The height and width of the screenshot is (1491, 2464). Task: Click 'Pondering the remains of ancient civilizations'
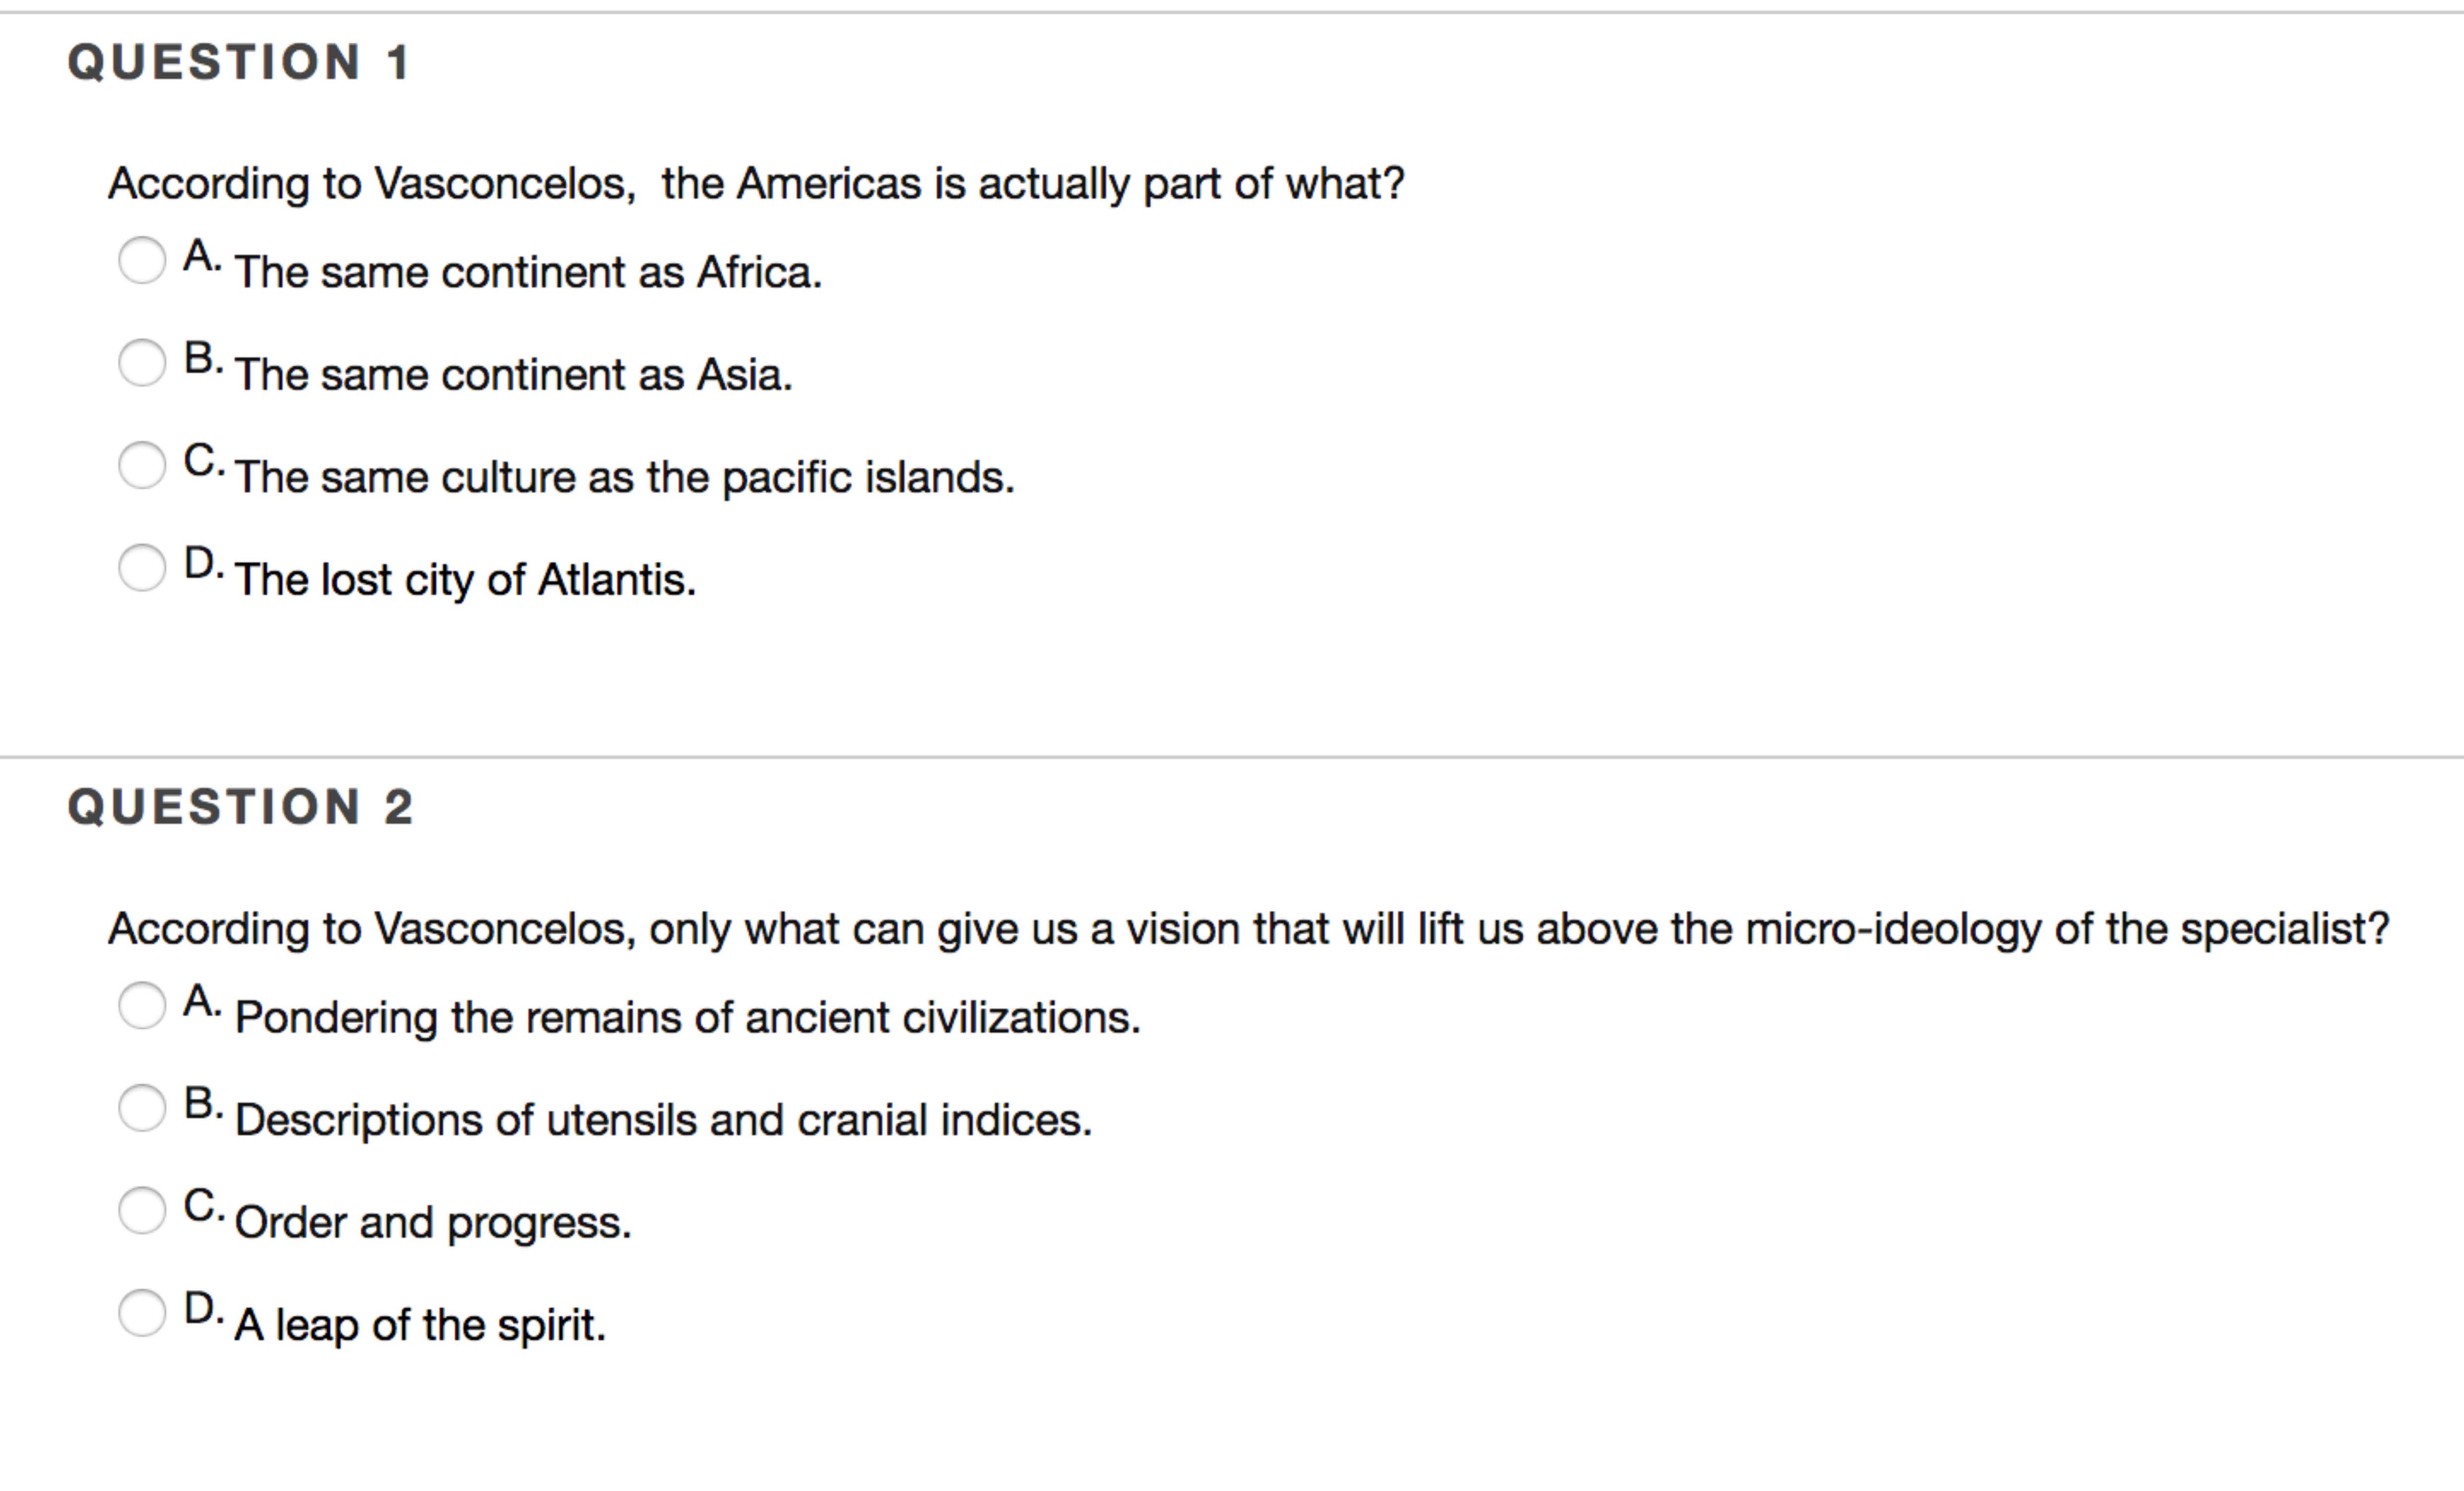click(x=687, y=1018)
